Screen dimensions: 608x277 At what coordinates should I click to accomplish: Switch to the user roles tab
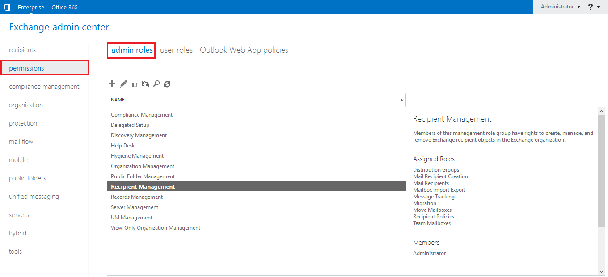point(176,50)
